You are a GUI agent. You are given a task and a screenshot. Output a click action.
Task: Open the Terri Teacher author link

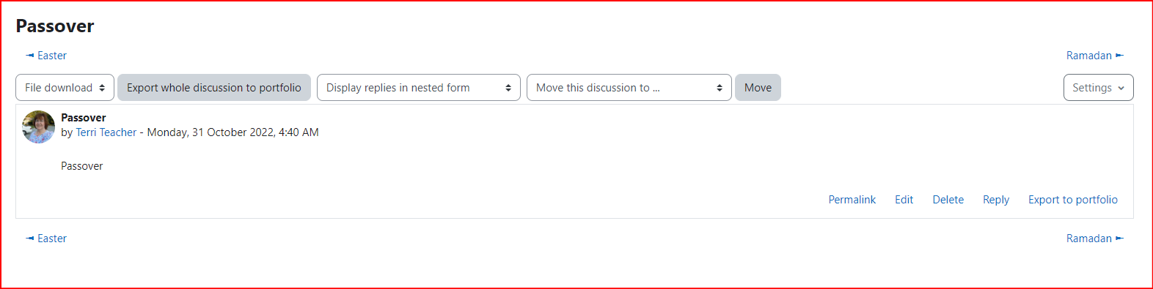pyautogui.click(x=106, y=132)
